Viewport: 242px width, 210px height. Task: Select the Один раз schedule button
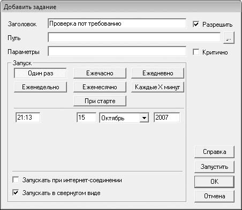pos(40,73)
